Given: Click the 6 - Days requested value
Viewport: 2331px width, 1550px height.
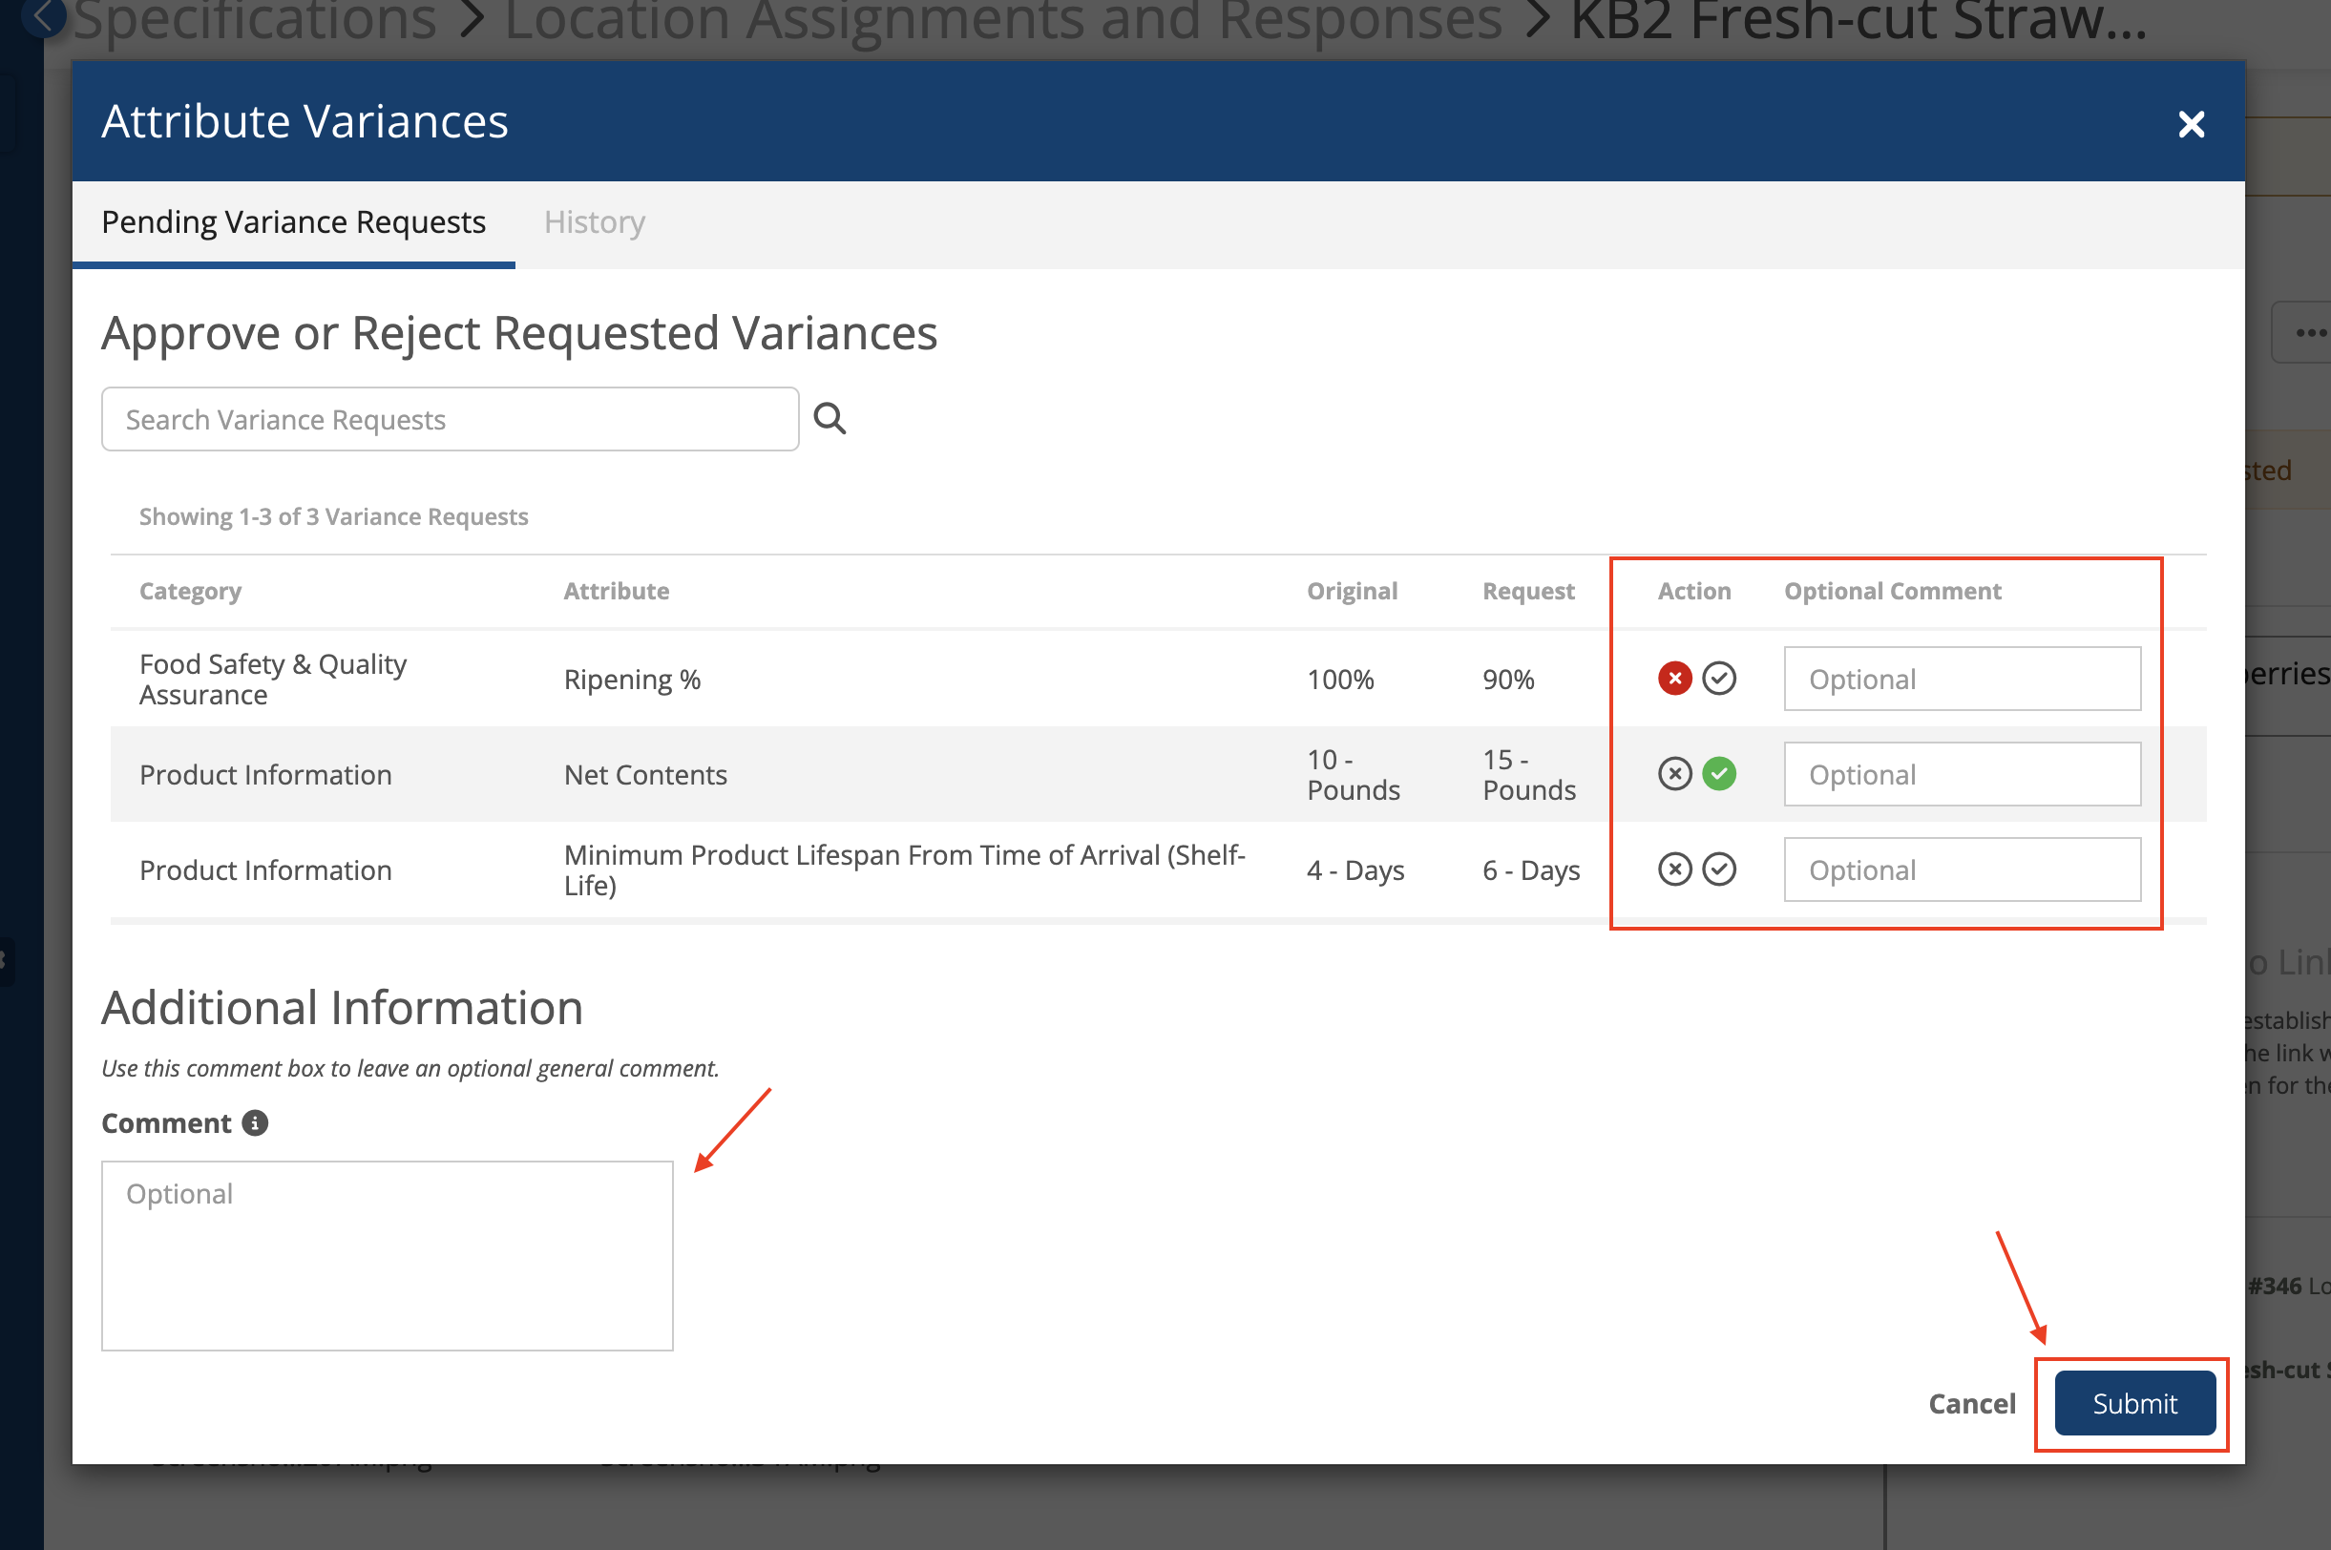Looking at the screenshot, I should click(1531, 869).
